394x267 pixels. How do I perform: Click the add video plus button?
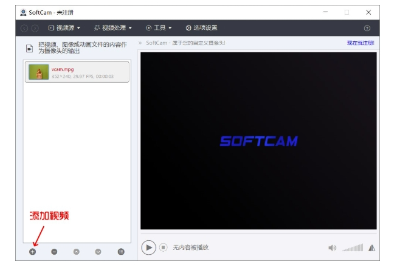(32, 251)
